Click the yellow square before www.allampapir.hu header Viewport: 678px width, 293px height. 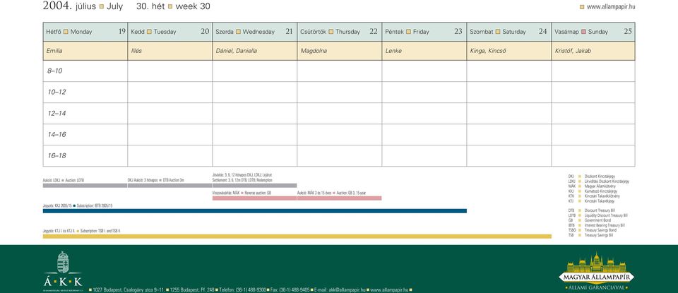[582, 7]
